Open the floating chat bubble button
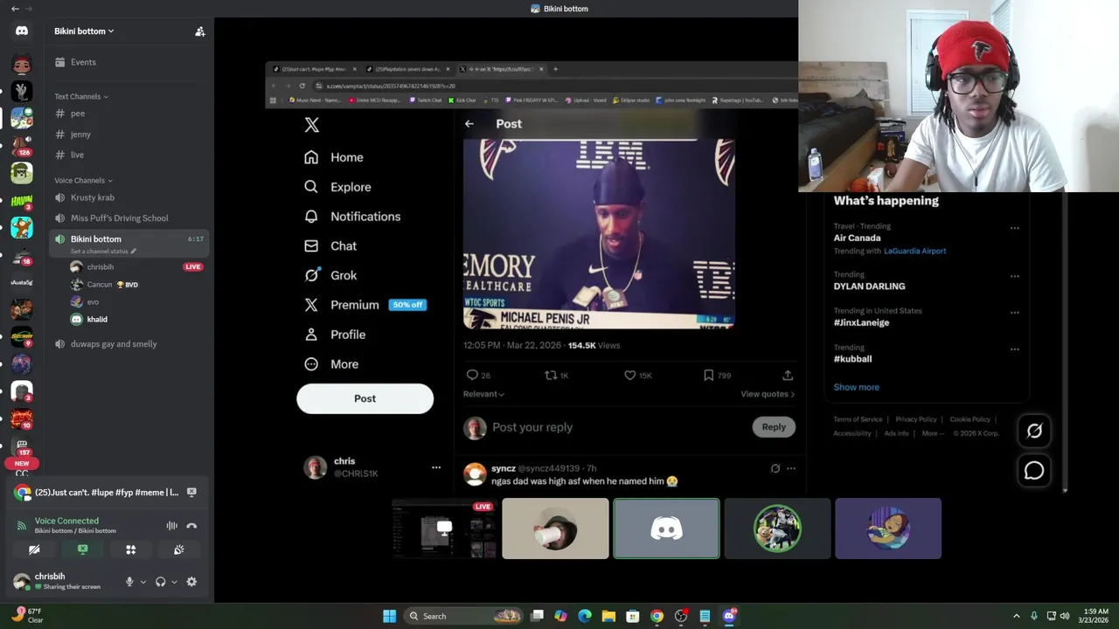This screenshot has width=1119, height=629. (1034, 471)
